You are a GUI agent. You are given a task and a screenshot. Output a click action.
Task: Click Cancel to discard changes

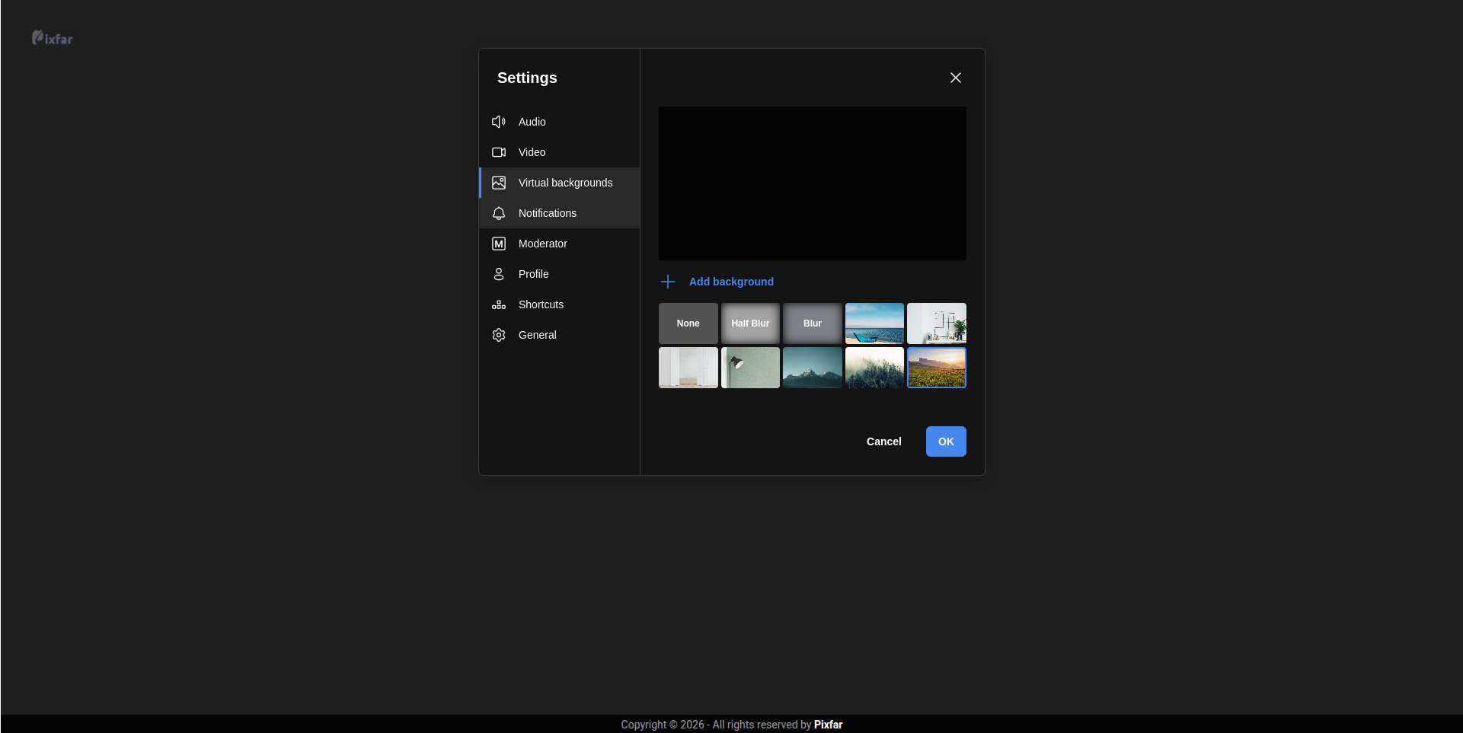(x=883, y=441)
